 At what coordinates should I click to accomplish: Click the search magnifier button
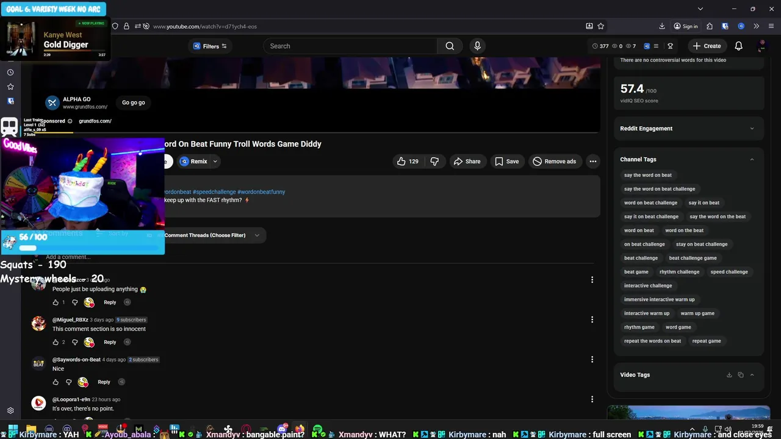[x=450, y=46]
